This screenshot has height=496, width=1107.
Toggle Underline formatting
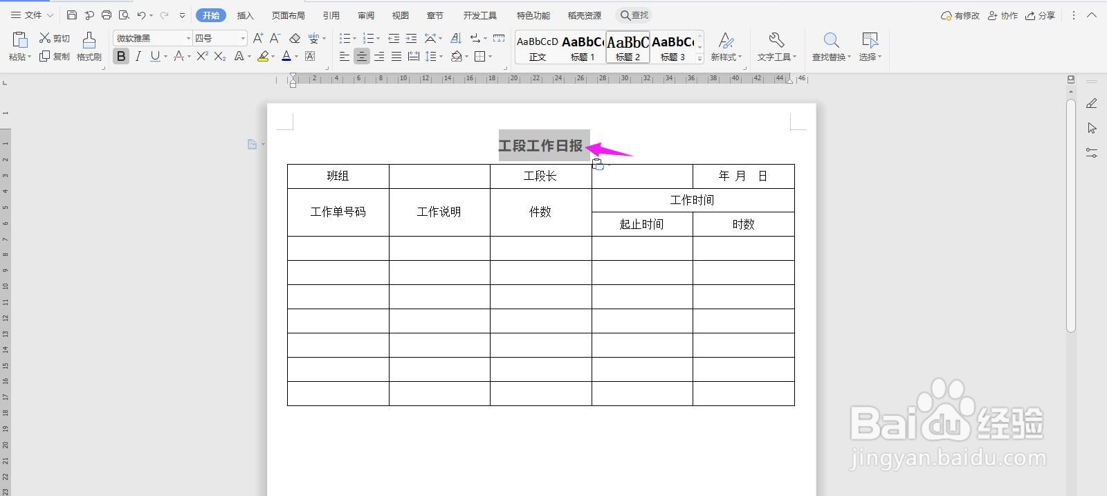click(x=154, y=57)
